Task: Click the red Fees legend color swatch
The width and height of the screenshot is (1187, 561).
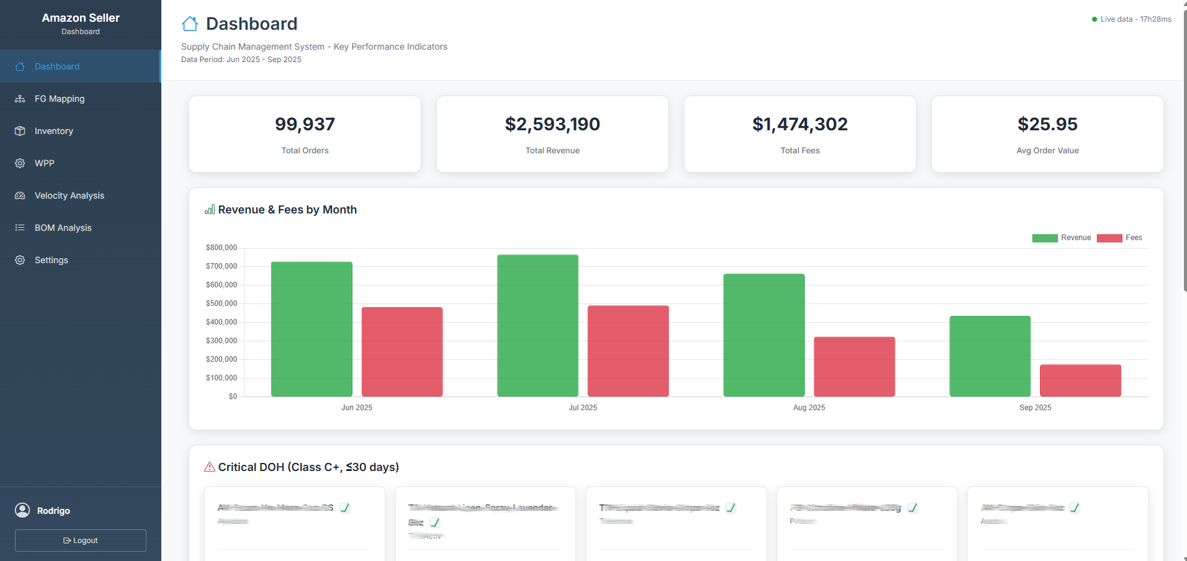Action: coord(1109,238)
